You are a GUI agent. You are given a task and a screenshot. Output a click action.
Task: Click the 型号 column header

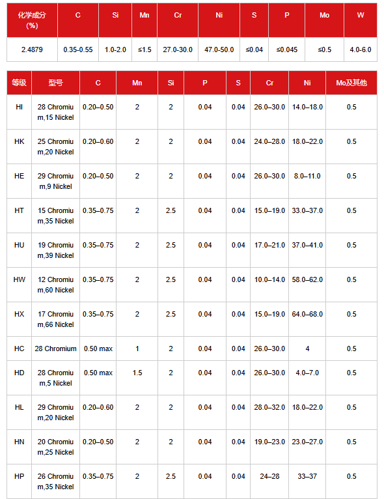tap(55, 83)
